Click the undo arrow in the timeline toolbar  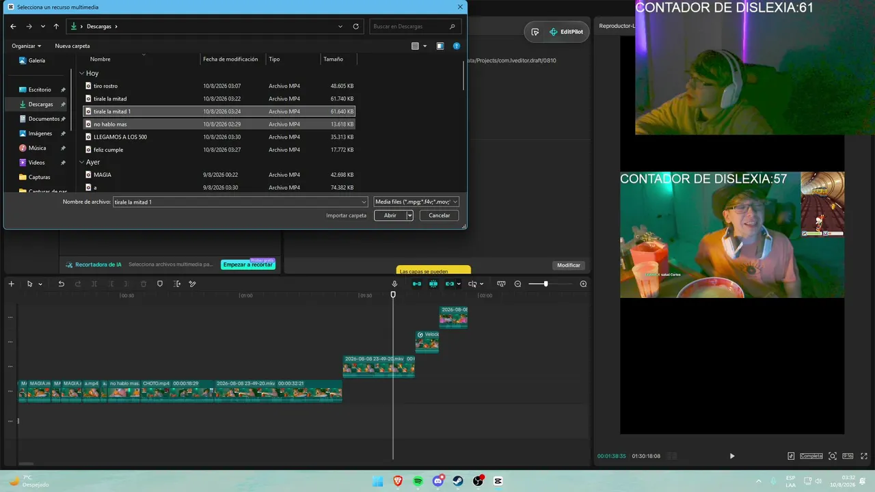(x=61, y=284)
